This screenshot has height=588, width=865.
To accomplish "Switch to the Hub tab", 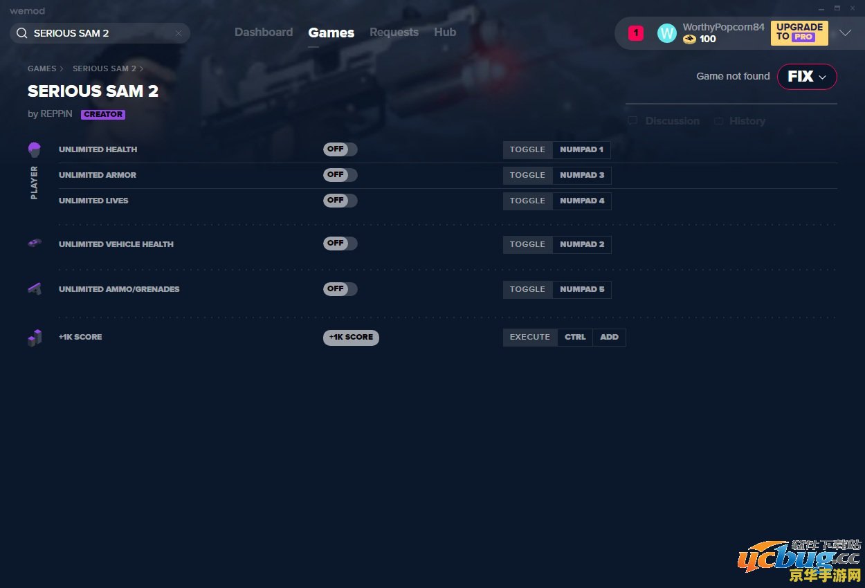I will point(445,33).
